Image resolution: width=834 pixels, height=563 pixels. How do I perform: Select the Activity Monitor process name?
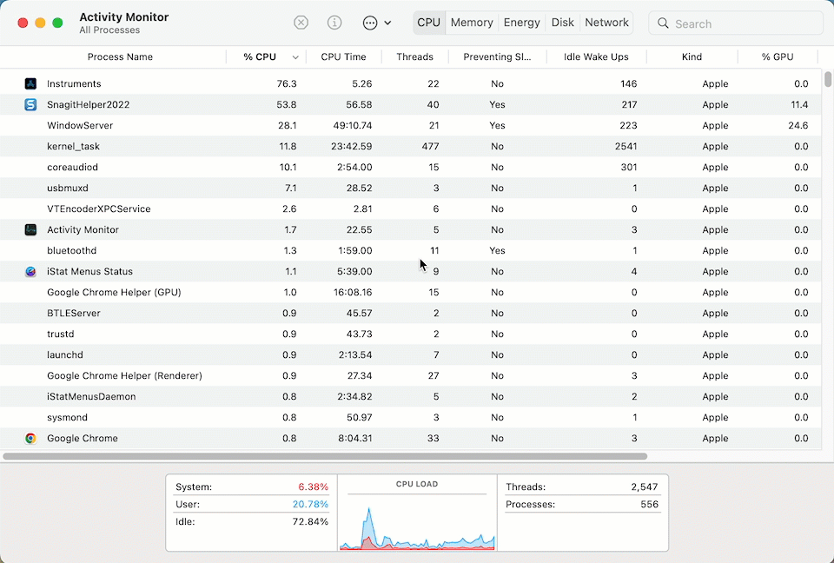(x=83, y=229)
